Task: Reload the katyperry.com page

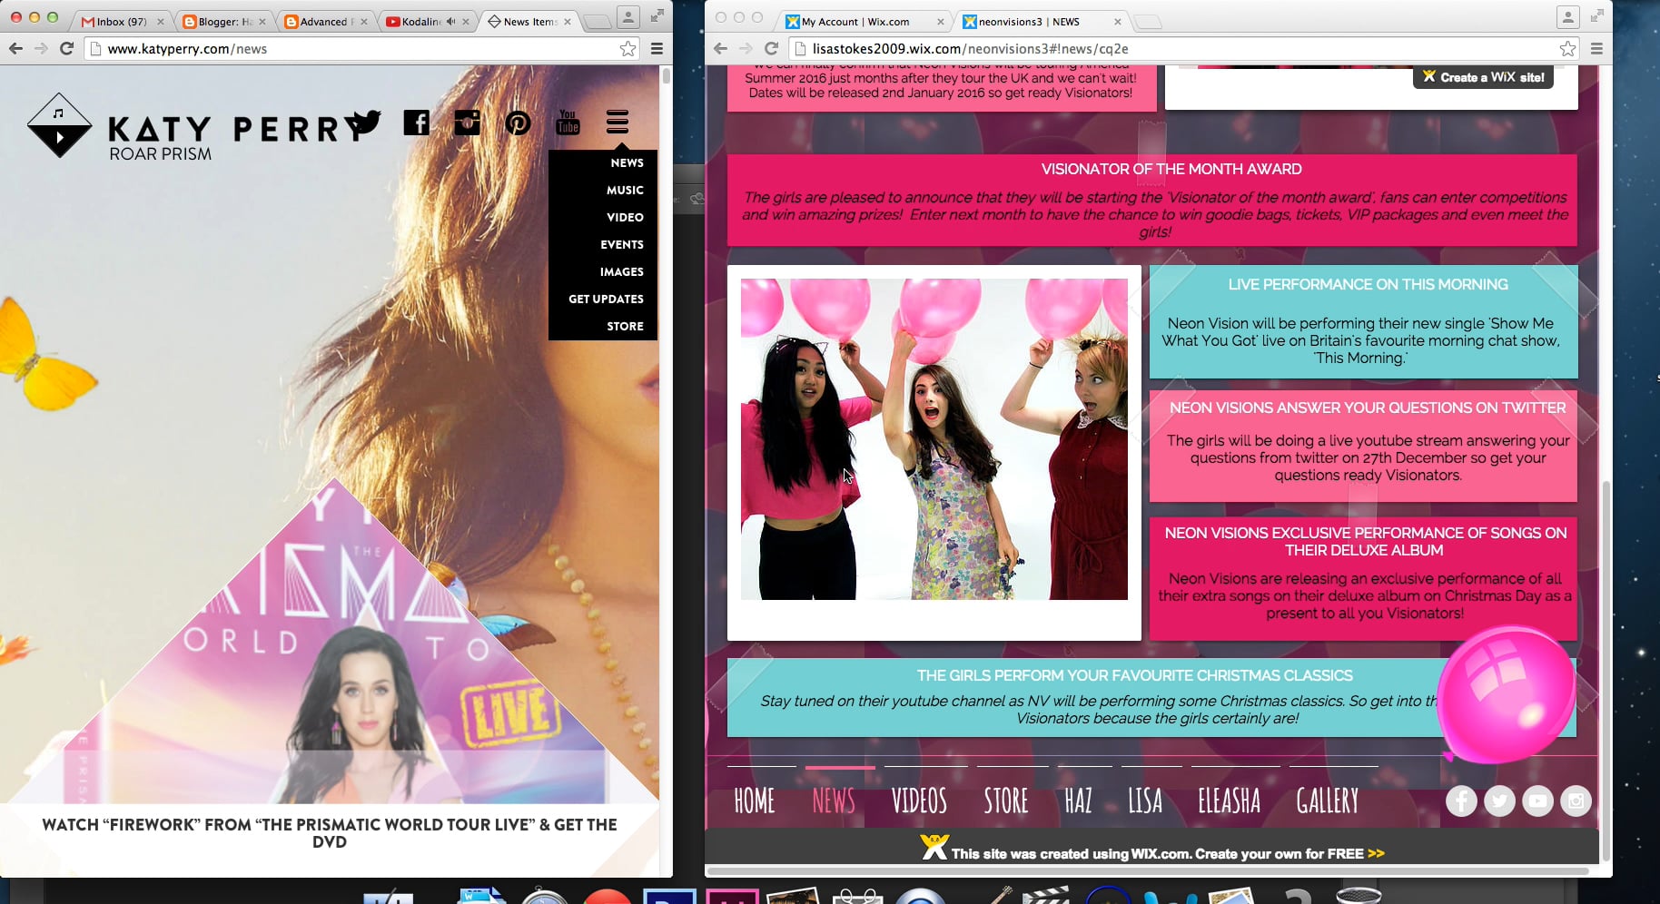Action: click(x=66, y=48)
